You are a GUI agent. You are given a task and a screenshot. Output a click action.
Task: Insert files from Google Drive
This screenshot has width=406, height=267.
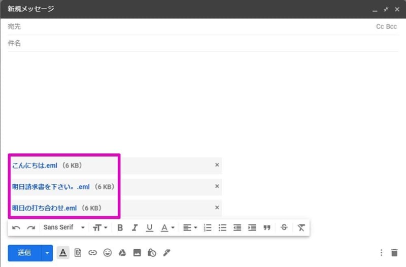[122, 252]
